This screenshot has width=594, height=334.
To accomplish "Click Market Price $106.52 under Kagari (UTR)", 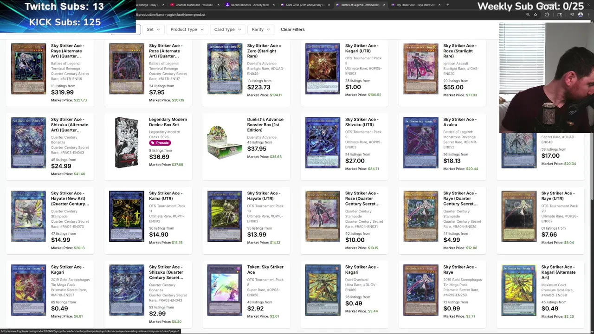I will (x=363, y=95).
